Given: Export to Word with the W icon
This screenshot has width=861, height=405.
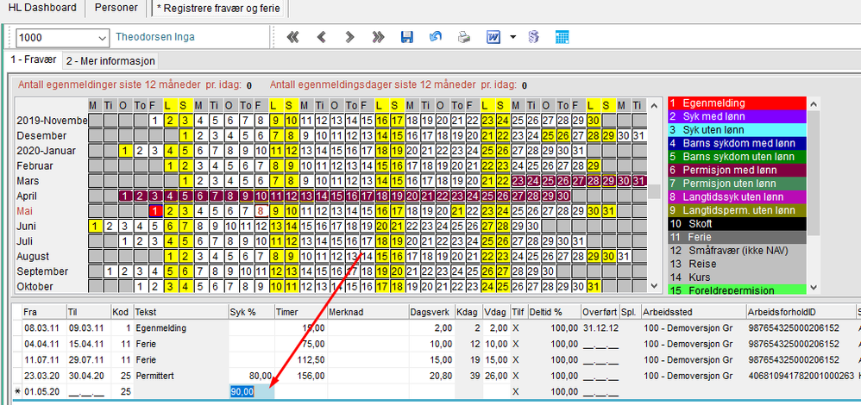Looking at the screenshot, I should [x=493, y=37].
